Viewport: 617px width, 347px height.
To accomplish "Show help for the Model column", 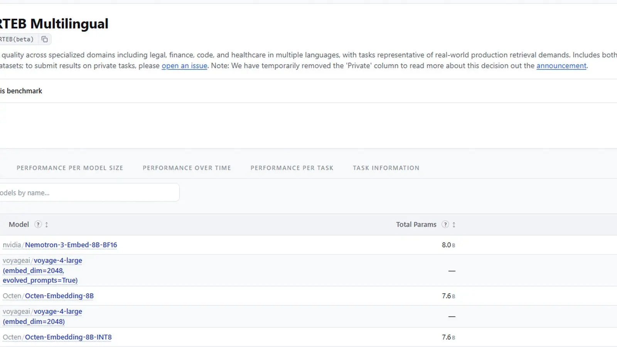I will 38,224.
